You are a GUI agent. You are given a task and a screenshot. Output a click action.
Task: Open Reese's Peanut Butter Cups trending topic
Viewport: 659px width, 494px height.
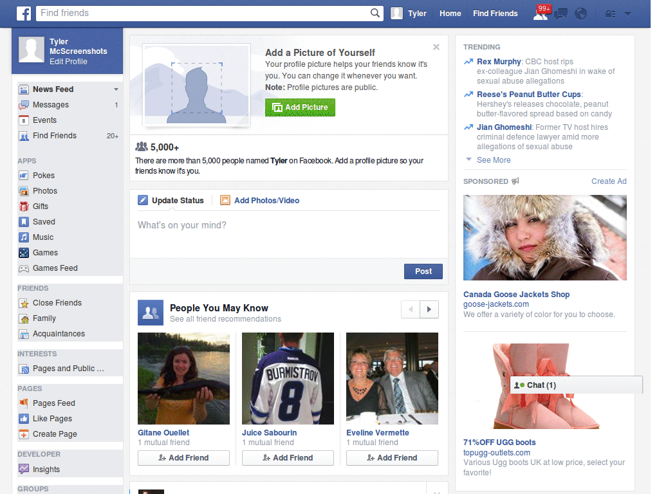pos(529,95)
